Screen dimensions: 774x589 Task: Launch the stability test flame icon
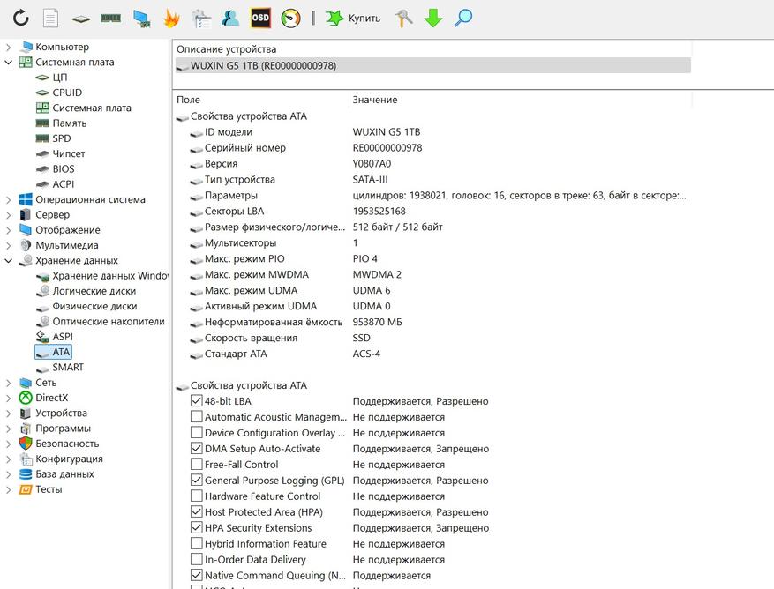coord(171,19)
